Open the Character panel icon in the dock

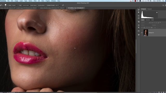pos(139,25)
